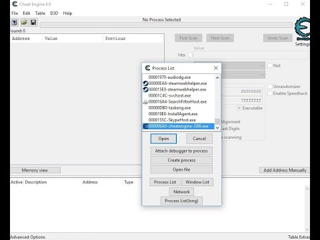Select SkypeHost.exe process
This screenshot has width=320, height=240.
coord(178,120)
